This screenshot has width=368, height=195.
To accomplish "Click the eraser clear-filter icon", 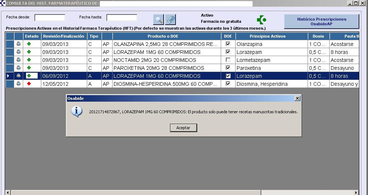I will click(x=170, y=20).
